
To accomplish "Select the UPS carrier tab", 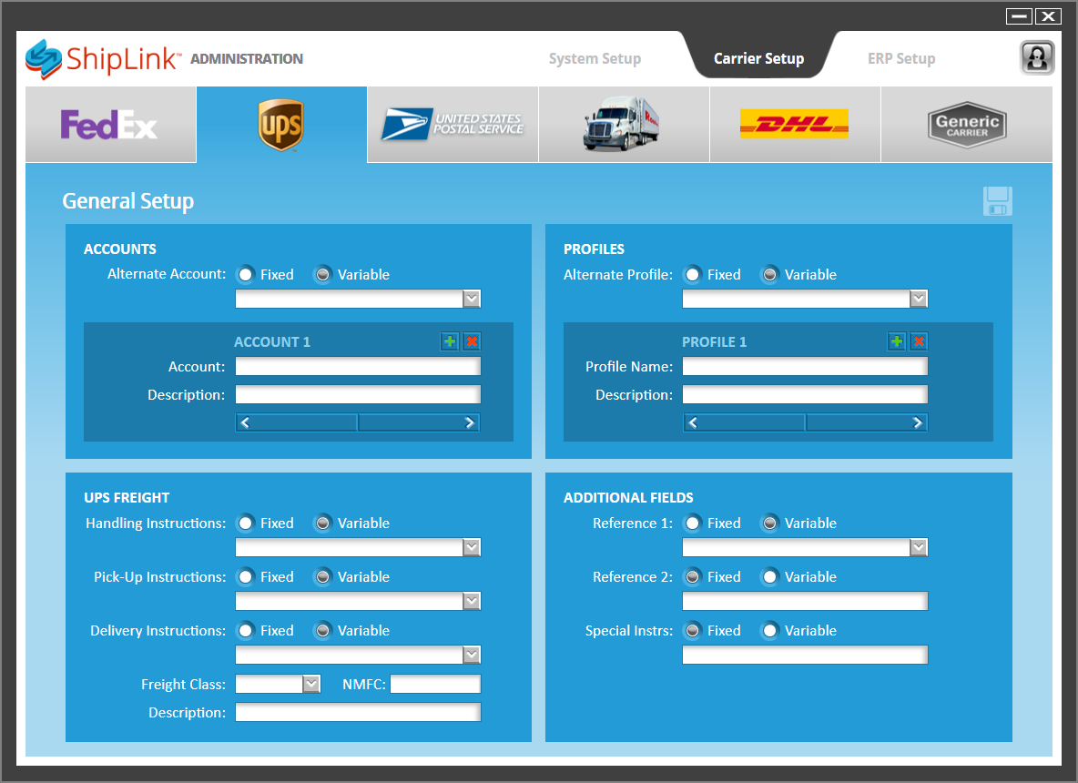I will click(x=282, y=125).
